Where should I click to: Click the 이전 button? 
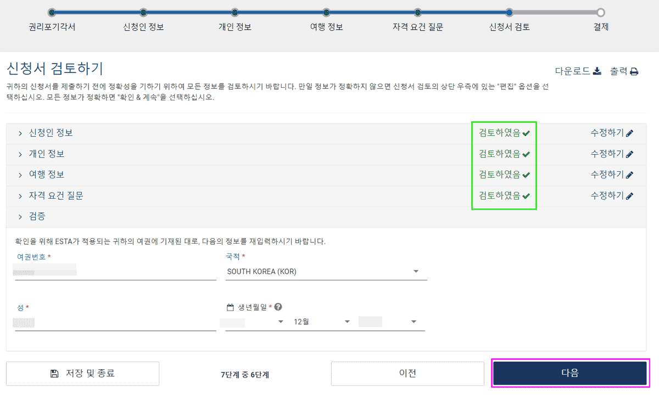tap(407, 373)
